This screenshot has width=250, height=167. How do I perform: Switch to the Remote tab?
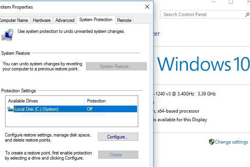pos(124,20)
